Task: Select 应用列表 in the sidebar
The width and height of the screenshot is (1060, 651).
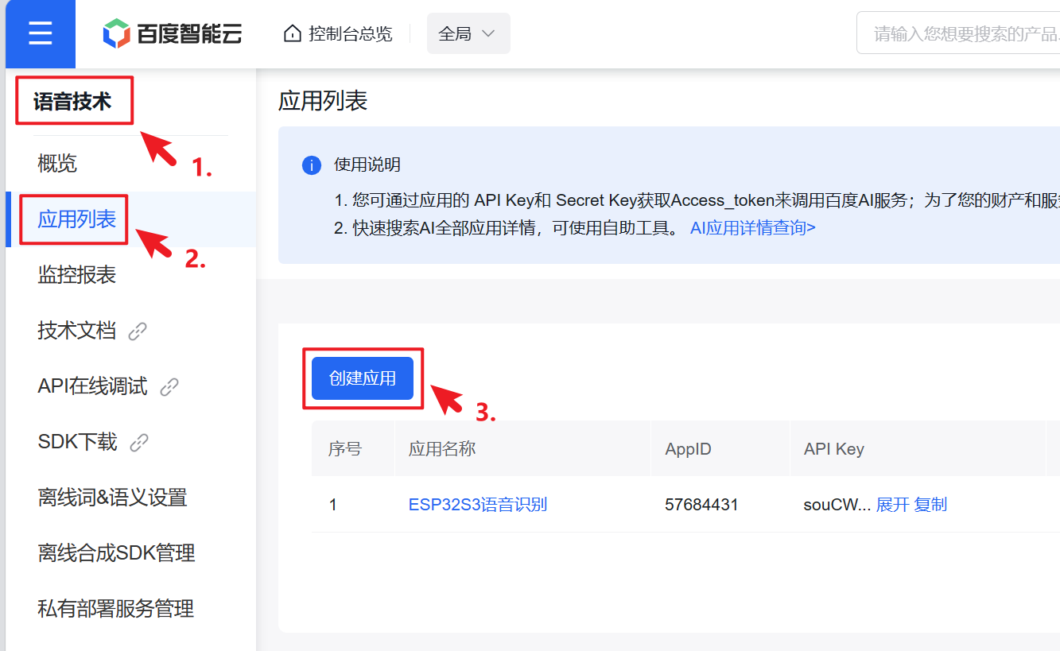Action: [x=76, y=219]
